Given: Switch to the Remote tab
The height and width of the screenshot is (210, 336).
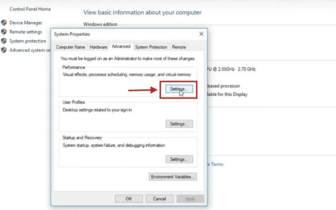Looking at the screenshot, I should point(179,47).
